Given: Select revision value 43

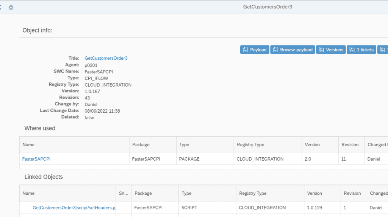Looking at the screenshot, I should 87,98.
